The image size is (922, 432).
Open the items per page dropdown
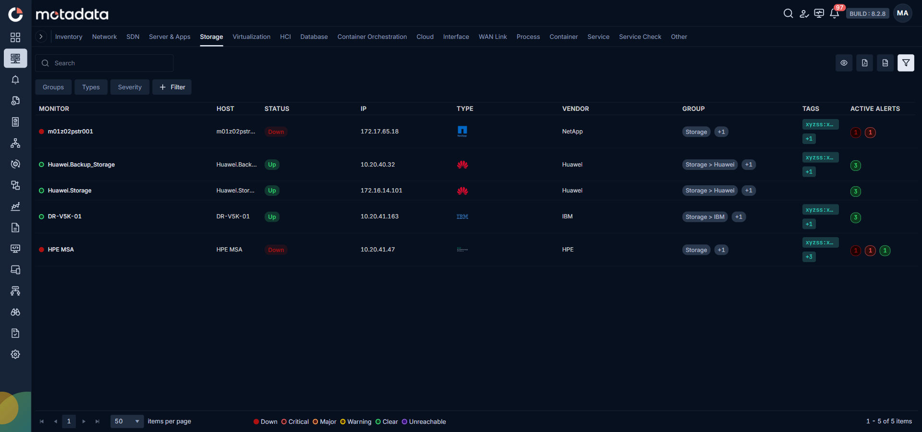point(127,421)
